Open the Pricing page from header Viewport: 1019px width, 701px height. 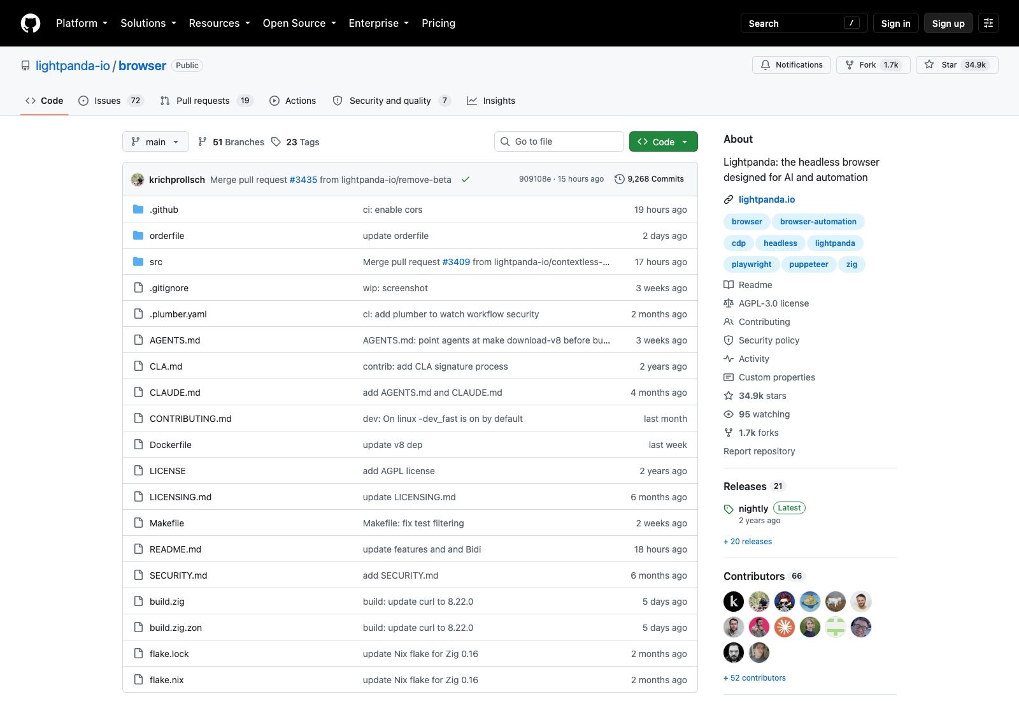click(x=438, y=23)
